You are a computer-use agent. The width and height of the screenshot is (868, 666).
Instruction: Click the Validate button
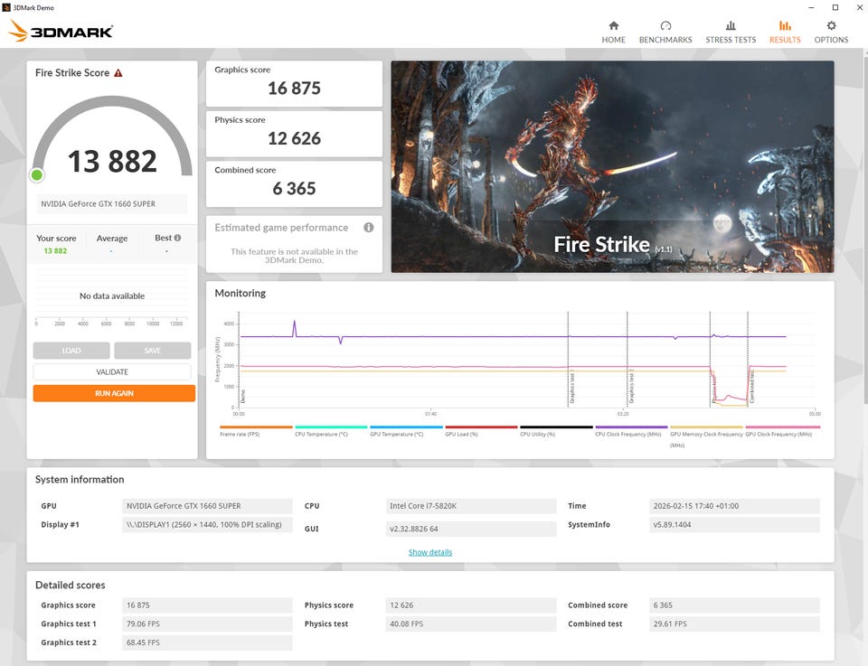[112, 371]
